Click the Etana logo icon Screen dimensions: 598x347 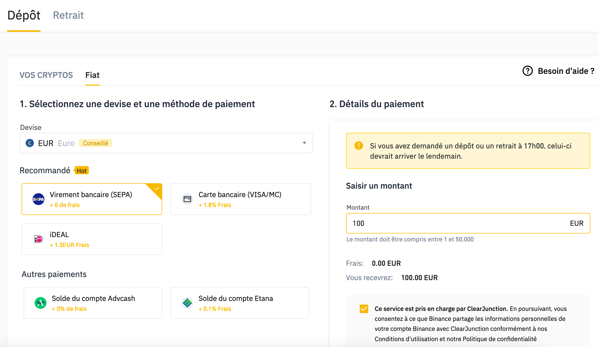point(187,303)
